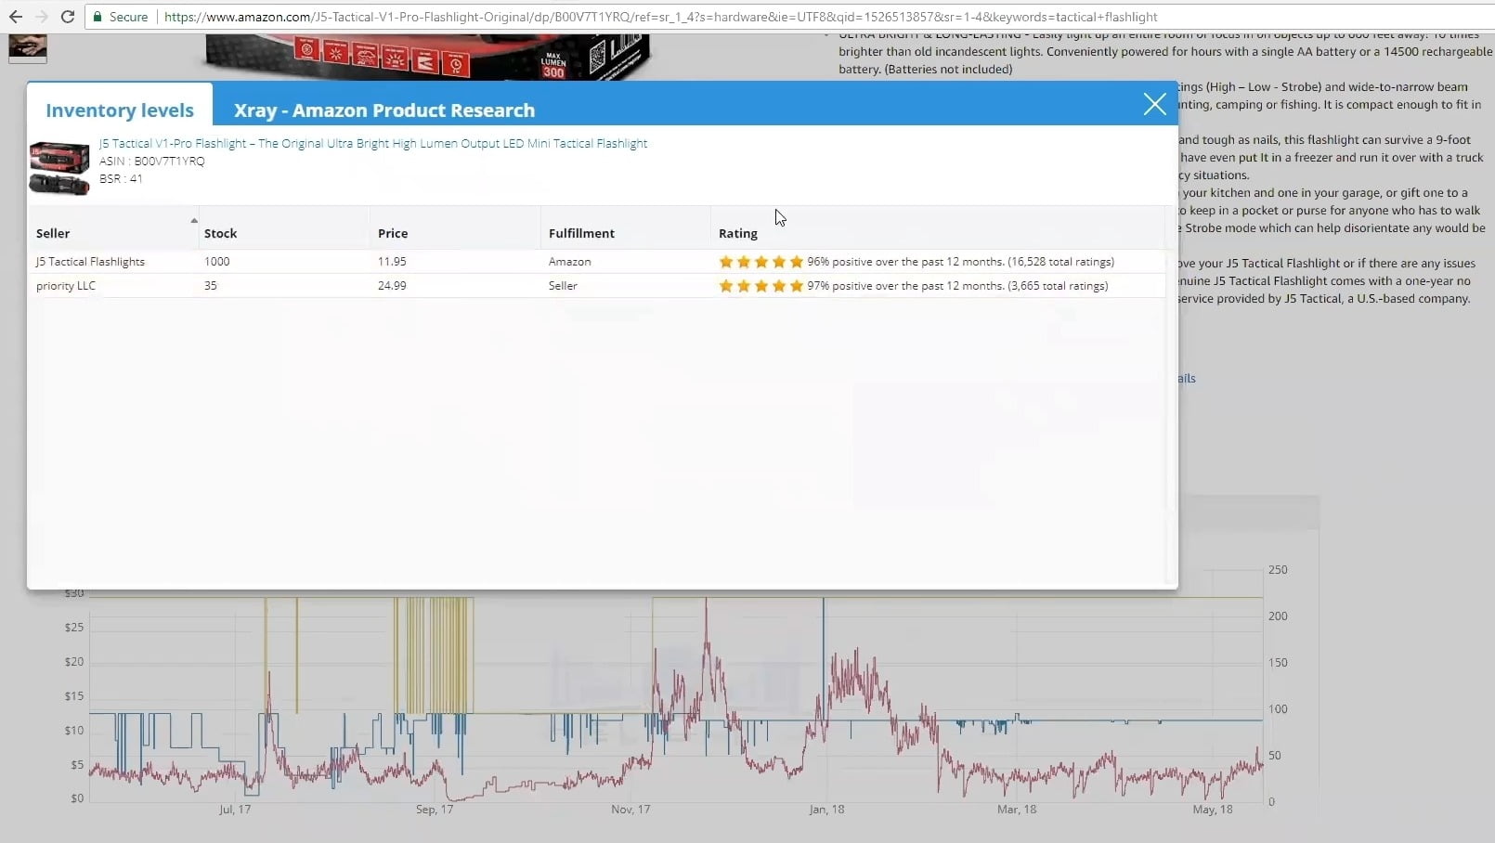
Task: Click BSR : 41 text
Action: coord(121,178)
